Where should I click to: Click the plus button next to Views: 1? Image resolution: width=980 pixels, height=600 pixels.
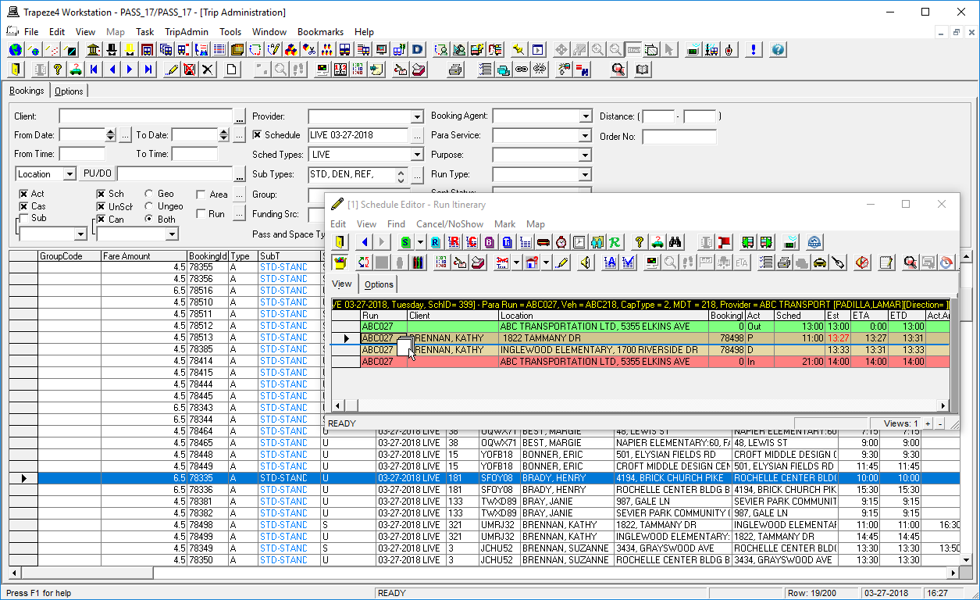click(928, 423)
